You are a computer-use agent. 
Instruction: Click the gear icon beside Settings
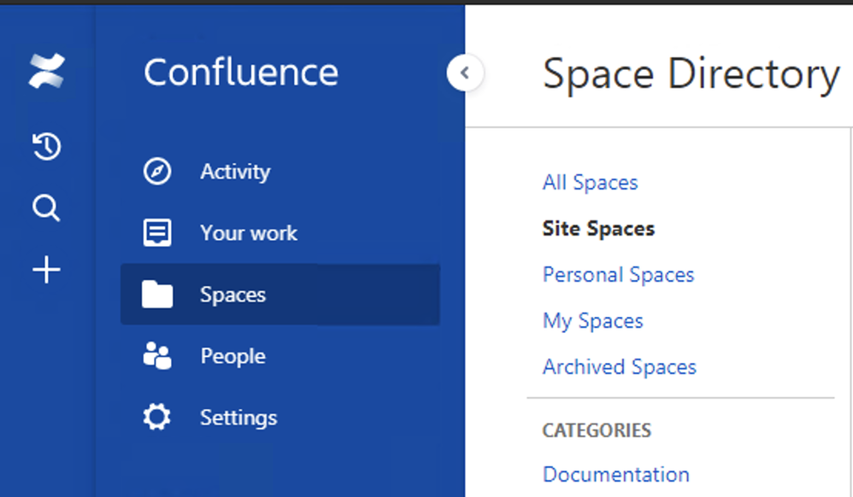click(157, 417)
